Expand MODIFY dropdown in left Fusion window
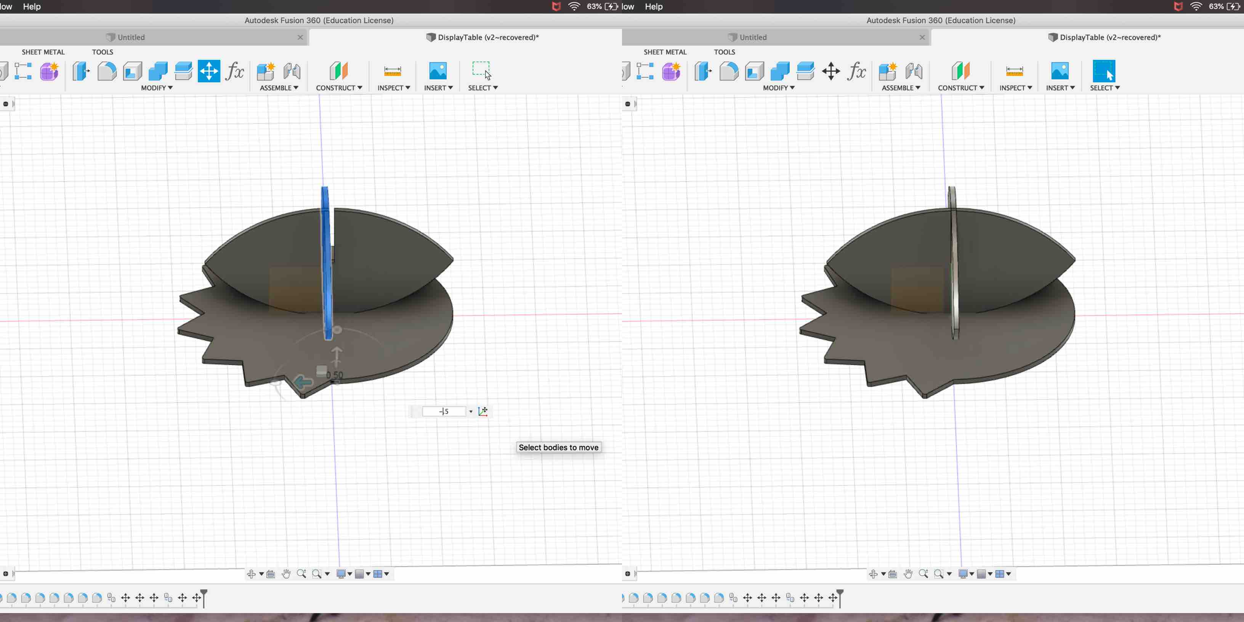1244x622 pixels. coord(157,88)
